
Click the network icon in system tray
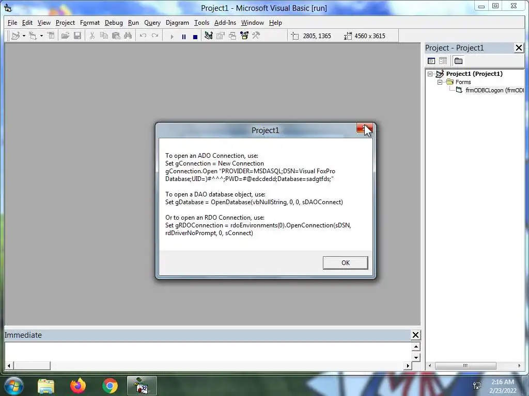(x=477, y=386)
